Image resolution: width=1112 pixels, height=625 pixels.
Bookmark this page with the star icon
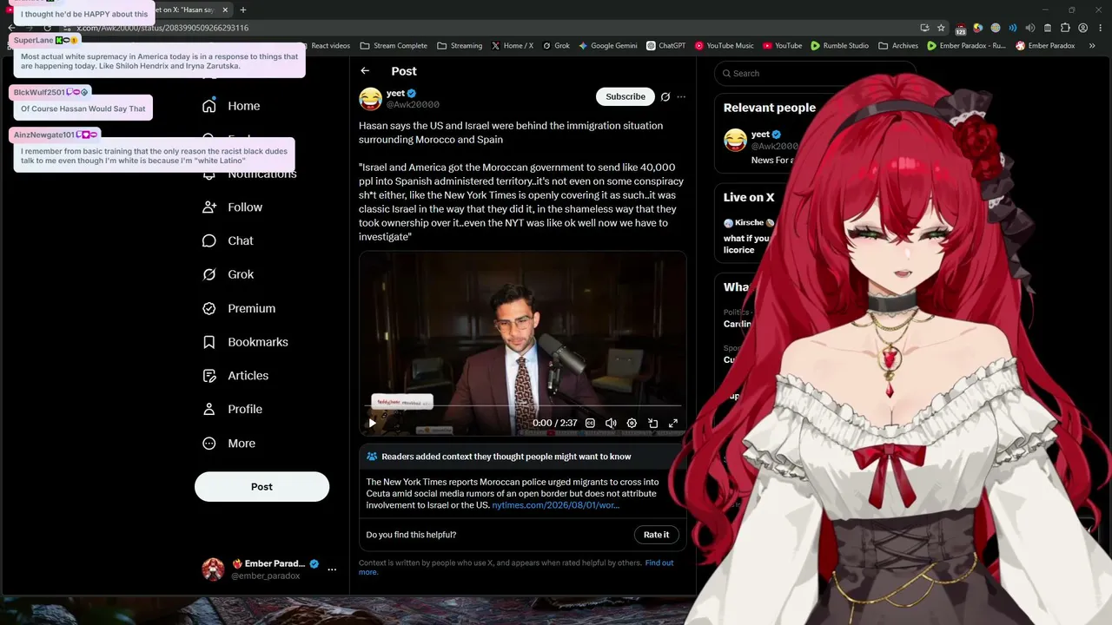pyautogui.click(x=941, y=28)
